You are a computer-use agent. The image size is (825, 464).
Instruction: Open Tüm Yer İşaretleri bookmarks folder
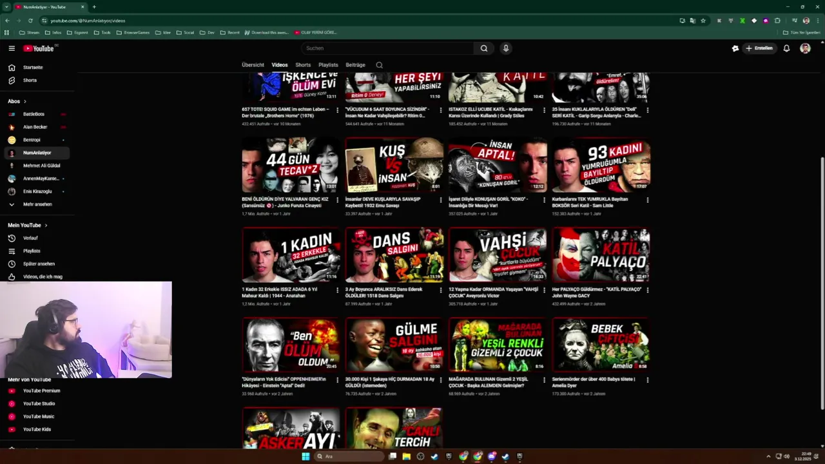[802, 32]
